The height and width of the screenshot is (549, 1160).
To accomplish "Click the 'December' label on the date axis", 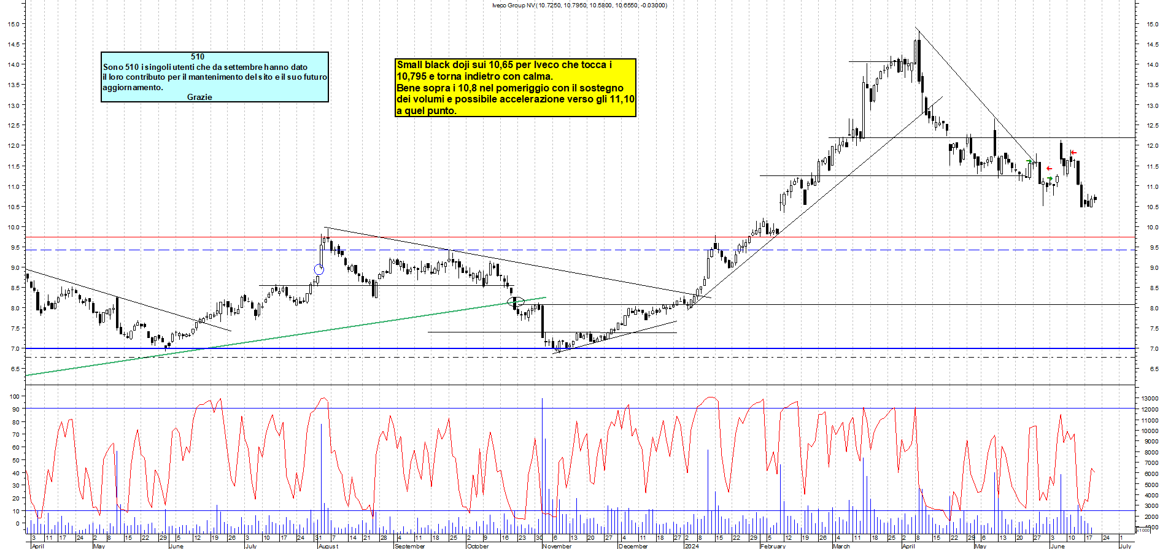I will point(633,546).
